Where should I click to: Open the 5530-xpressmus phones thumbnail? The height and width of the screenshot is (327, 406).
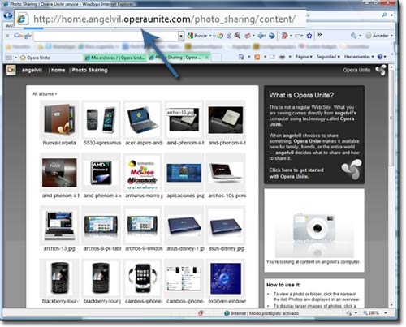pos(101,120)
